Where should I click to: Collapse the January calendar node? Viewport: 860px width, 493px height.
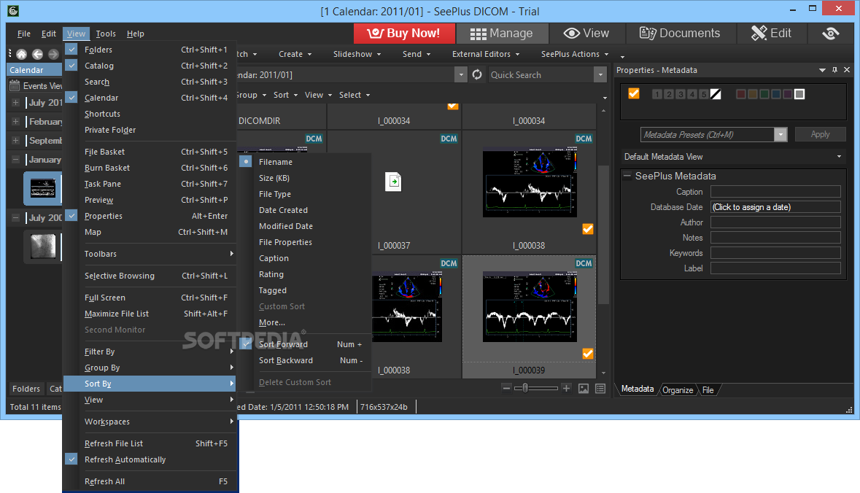click(16, 160)
